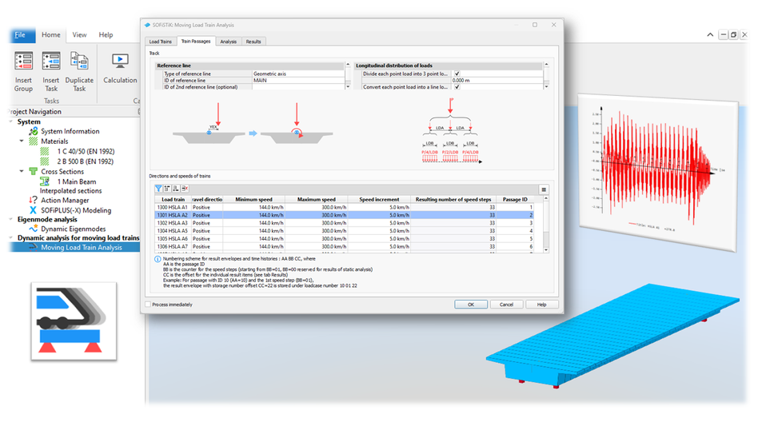Click the Main Beam section icon
Viewport: 758px width, 426px height.
(x=45, y=181)
